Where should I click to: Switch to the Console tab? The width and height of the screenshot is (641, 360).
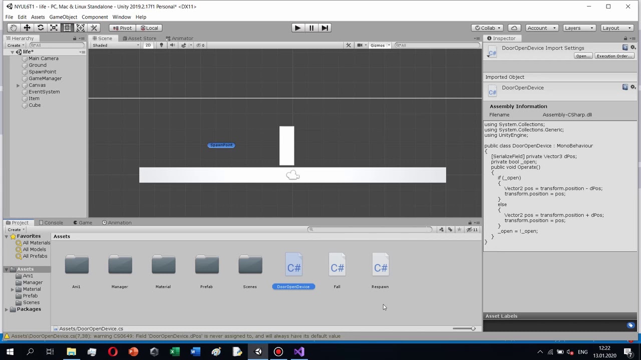[51, 223]
